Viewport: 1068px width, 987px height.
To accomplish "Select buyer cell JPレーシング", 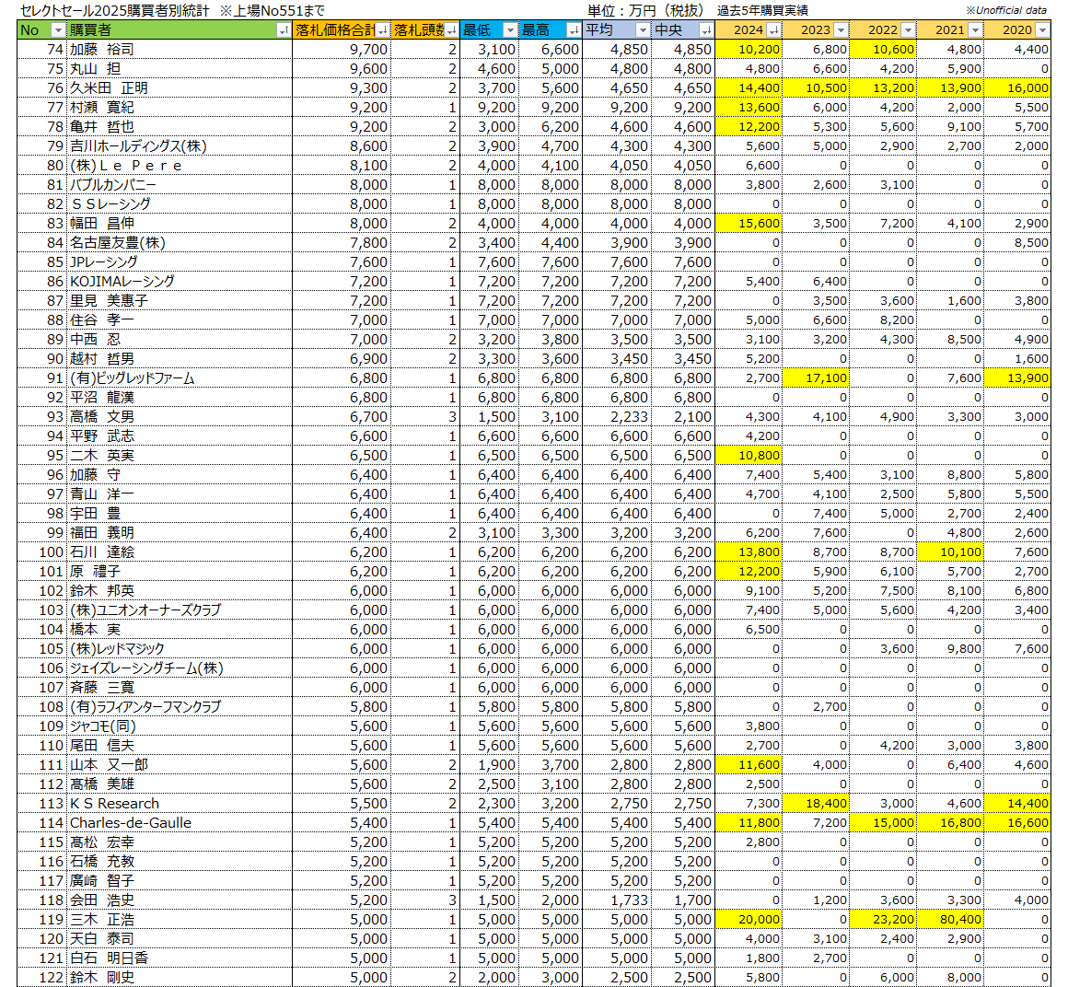I will pos(180,262).
